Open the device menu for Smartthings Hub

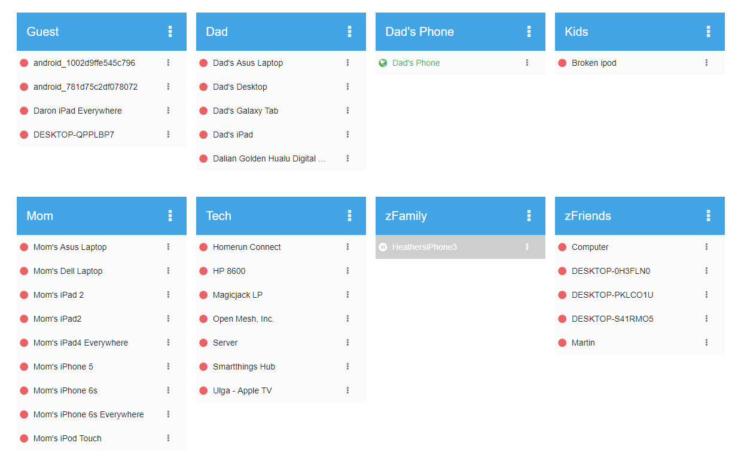(x=347, y=367)
